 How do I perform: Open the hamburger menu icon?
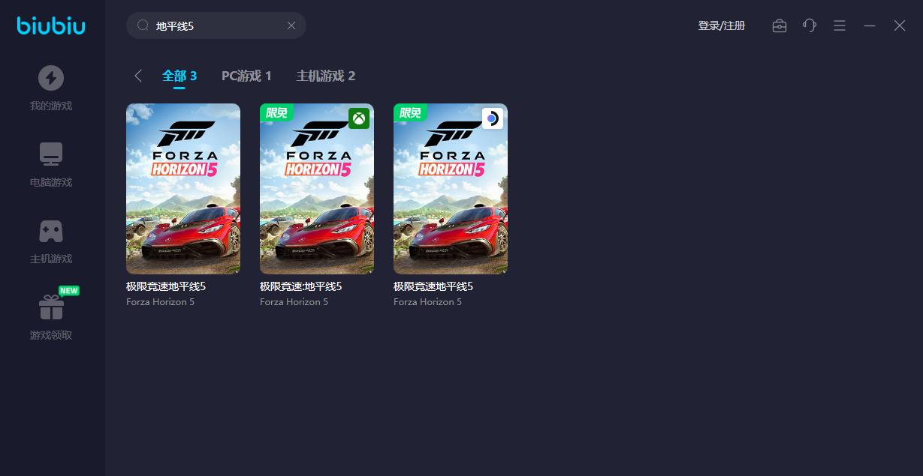point(840,25)
